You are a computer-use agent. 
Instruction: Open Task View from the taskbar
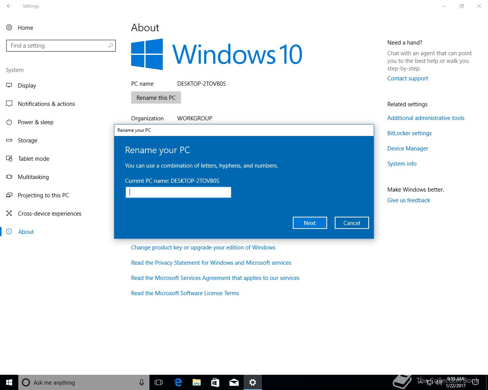159,382
